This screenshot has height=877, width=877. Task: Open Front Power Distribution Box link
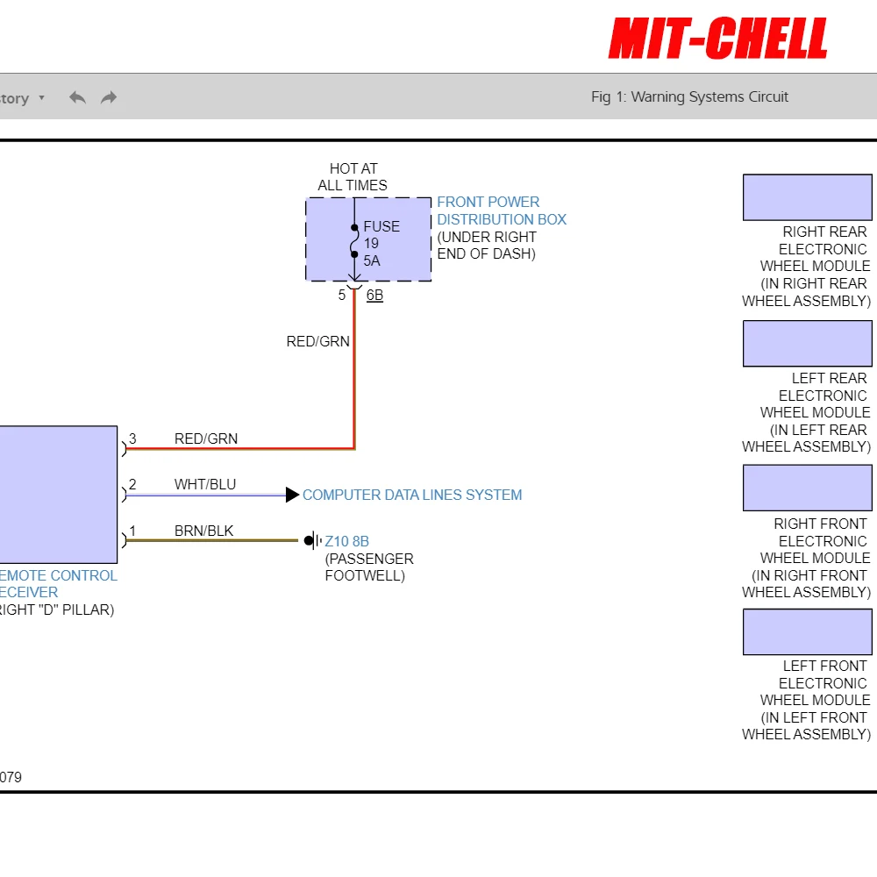coord(501,210)
